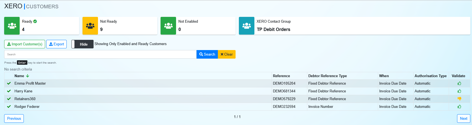Click the Import Customer(s) button
Screen dimensions: 472x125
(25, 44)
